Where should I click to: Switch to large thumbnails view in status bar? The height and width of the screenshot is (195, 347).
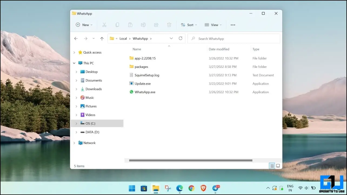[x=278, y=166]
